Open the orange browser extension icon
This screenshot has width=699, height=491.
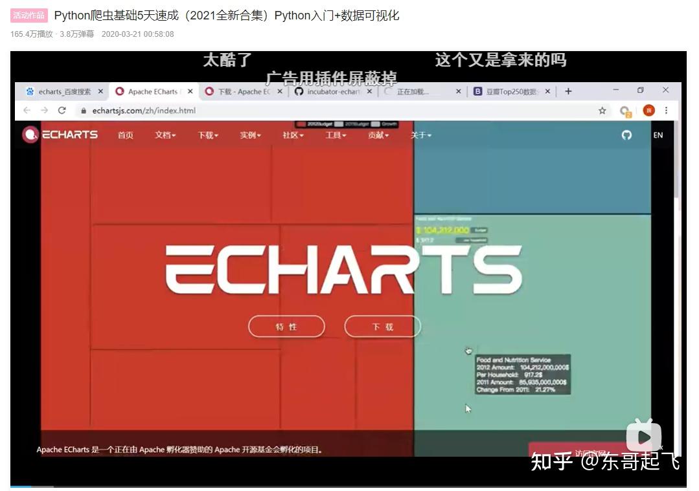pyautogui.click(x=626, y=111)
